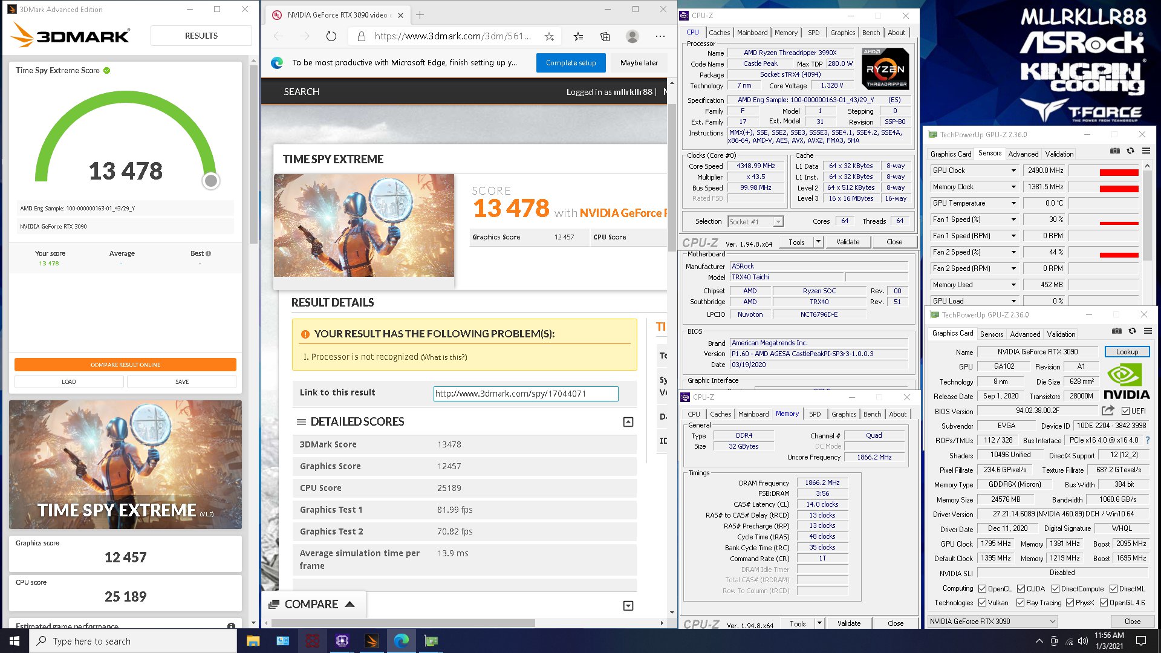Take screenshot in GPU-Z sensors window

point(1115,151)
